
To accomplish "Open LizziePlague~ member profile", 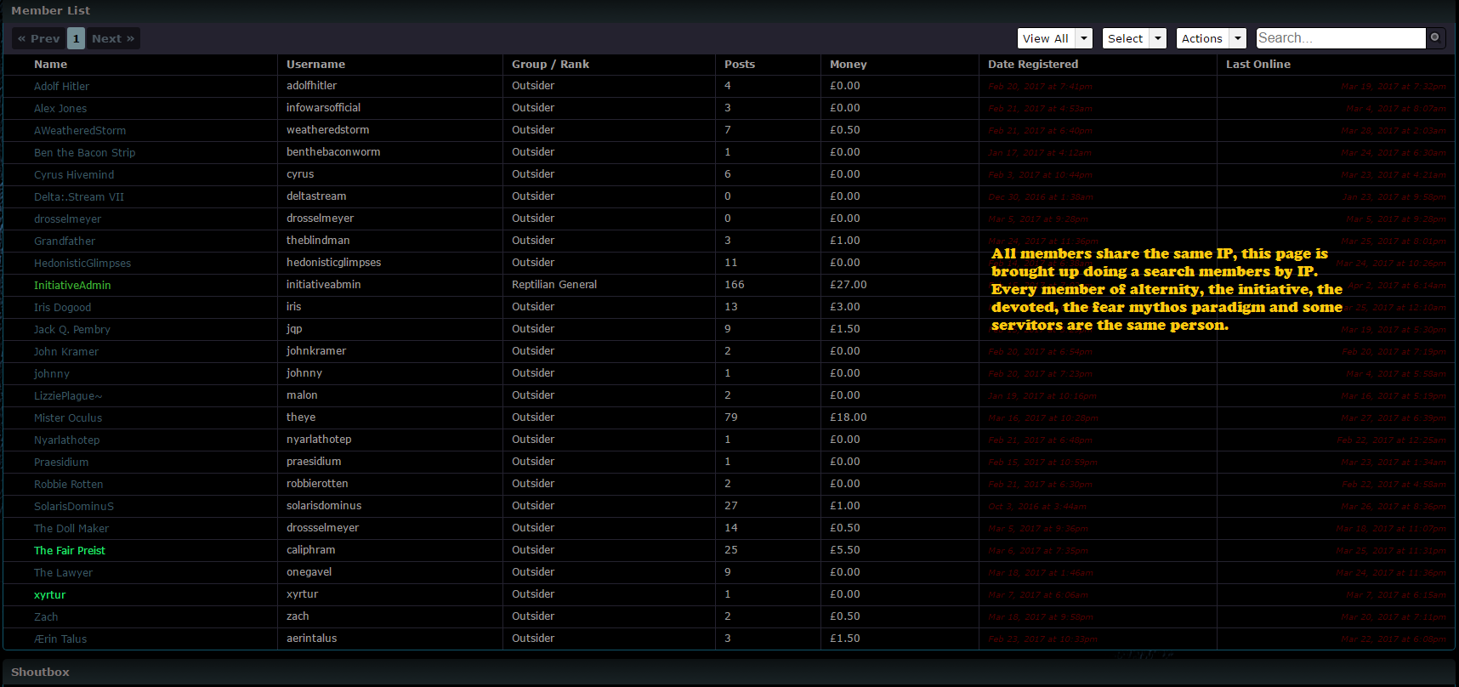I will pyautogui.click(x=68, y=396).
